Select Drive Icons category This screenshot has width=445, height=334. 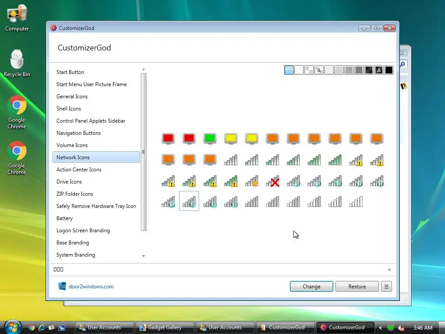tap(96, 182)
